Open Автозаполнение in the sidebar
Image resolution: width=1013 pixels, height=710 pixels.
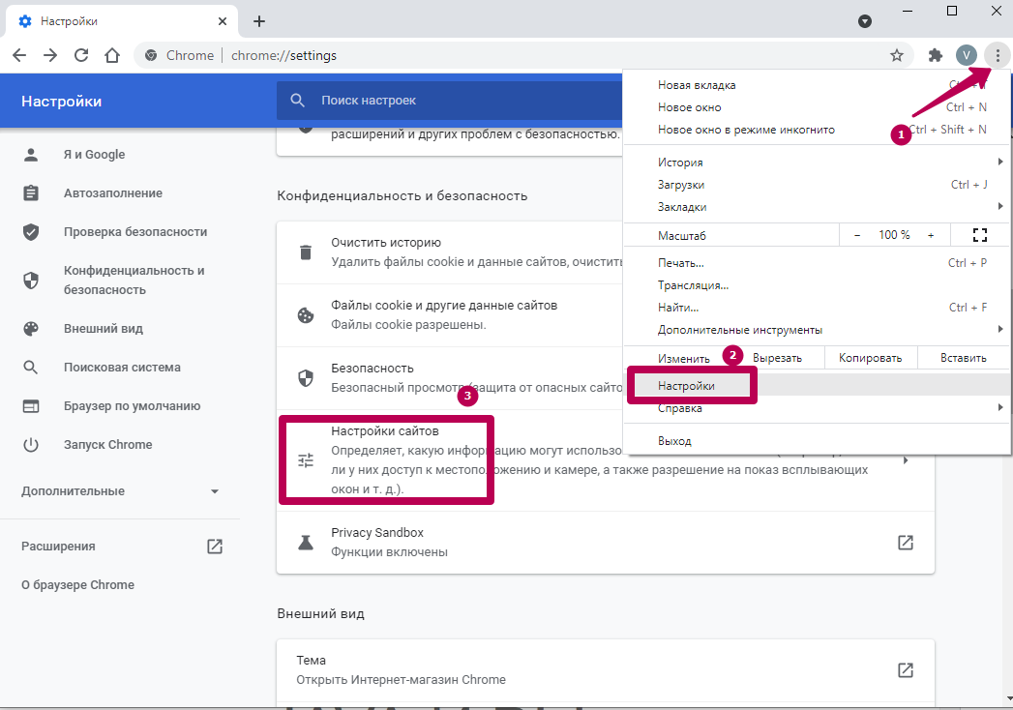click(113, 193)
